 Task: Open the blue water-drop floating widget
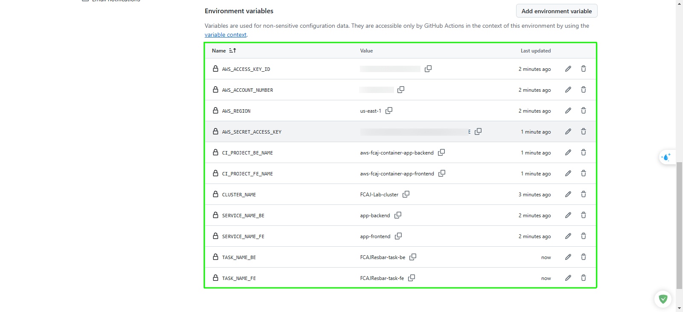click(x=667, y=157)
